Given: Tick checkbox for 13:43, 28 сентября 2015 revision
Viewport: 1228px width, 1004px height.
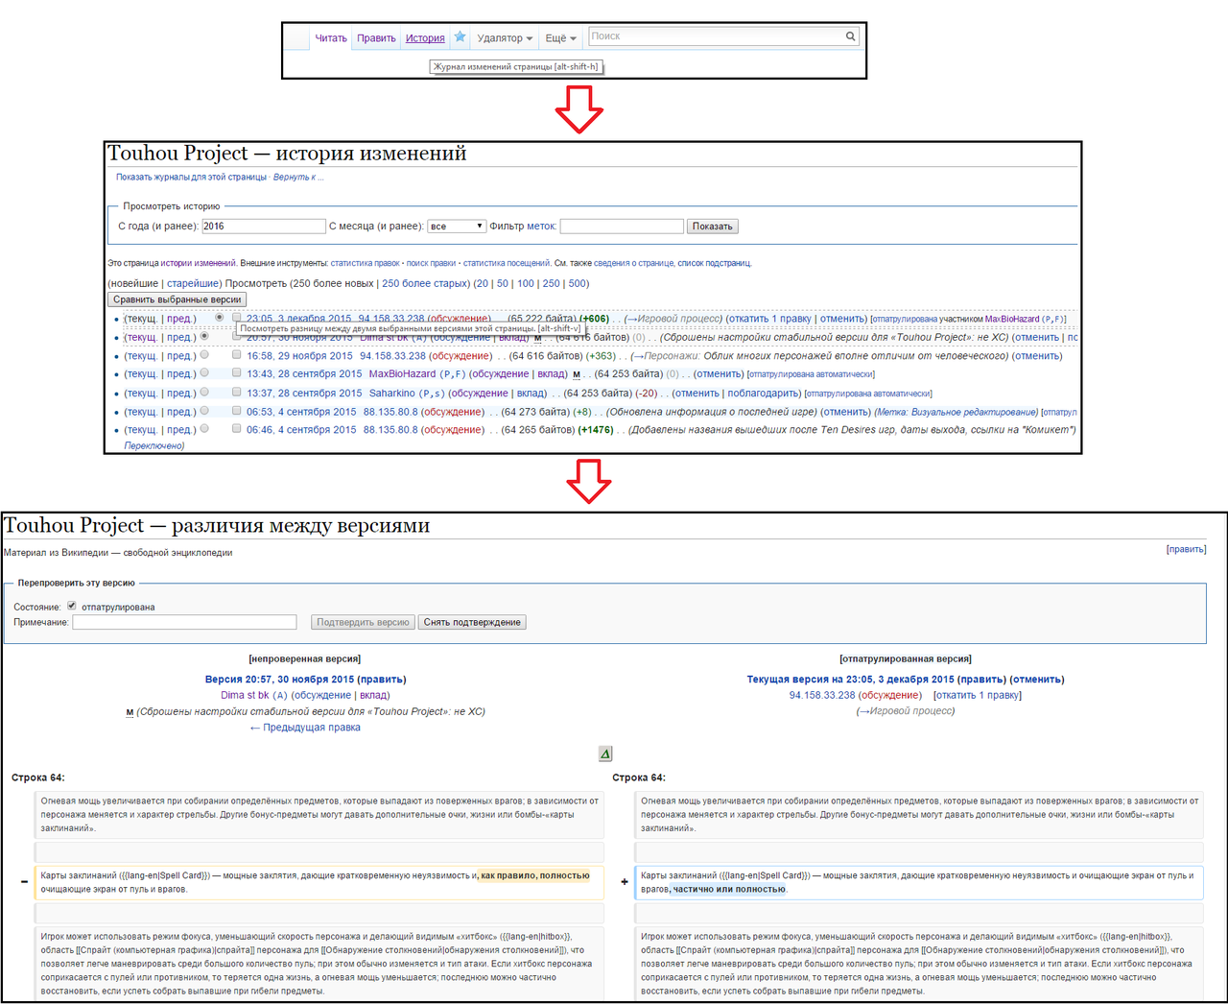Looking at the screenshot, I should coord(236,372).
